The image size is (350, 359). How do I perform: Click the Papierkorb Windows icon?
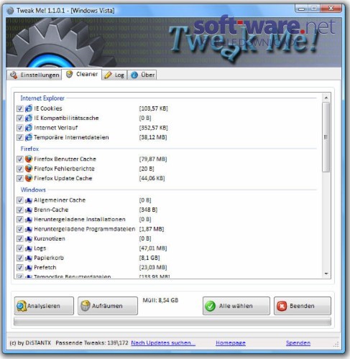pos(29,258)
